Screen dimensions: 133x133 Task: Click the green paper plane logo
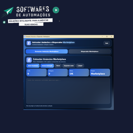point(9,11)
